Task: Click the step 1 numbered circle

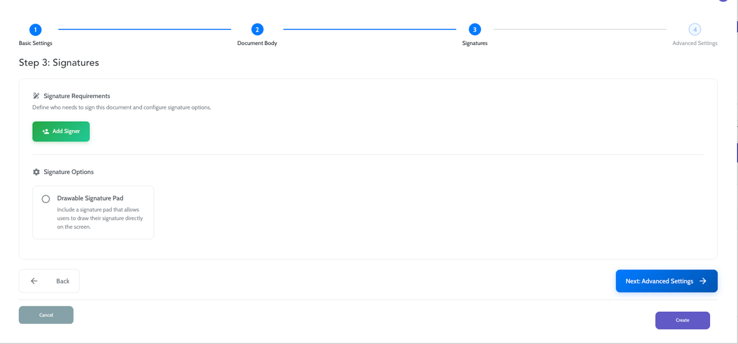Action: 35,30
